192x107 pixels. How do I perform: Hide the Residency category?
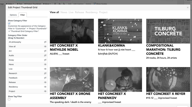click(45, 87)
